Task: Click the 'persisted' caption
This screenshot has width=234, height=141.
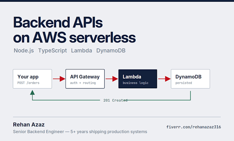Action: (x=184, y=83)
